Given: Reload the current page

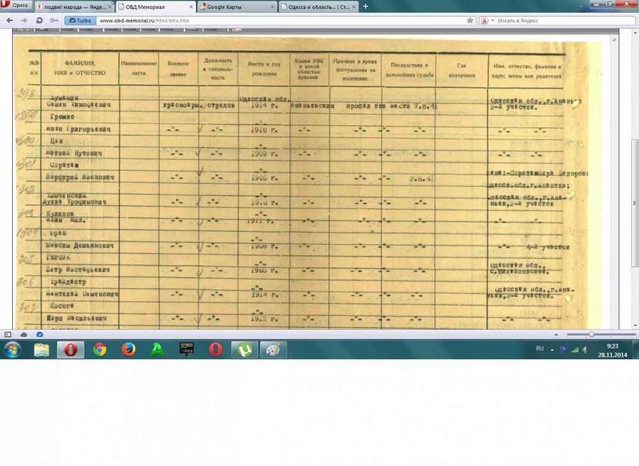Looking at the screenshot, I should 39,20.
